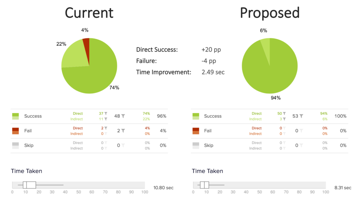Click filter icon next to Proposed indirect success 3
The width and height of the screenshot is (361, 205).
284,119
